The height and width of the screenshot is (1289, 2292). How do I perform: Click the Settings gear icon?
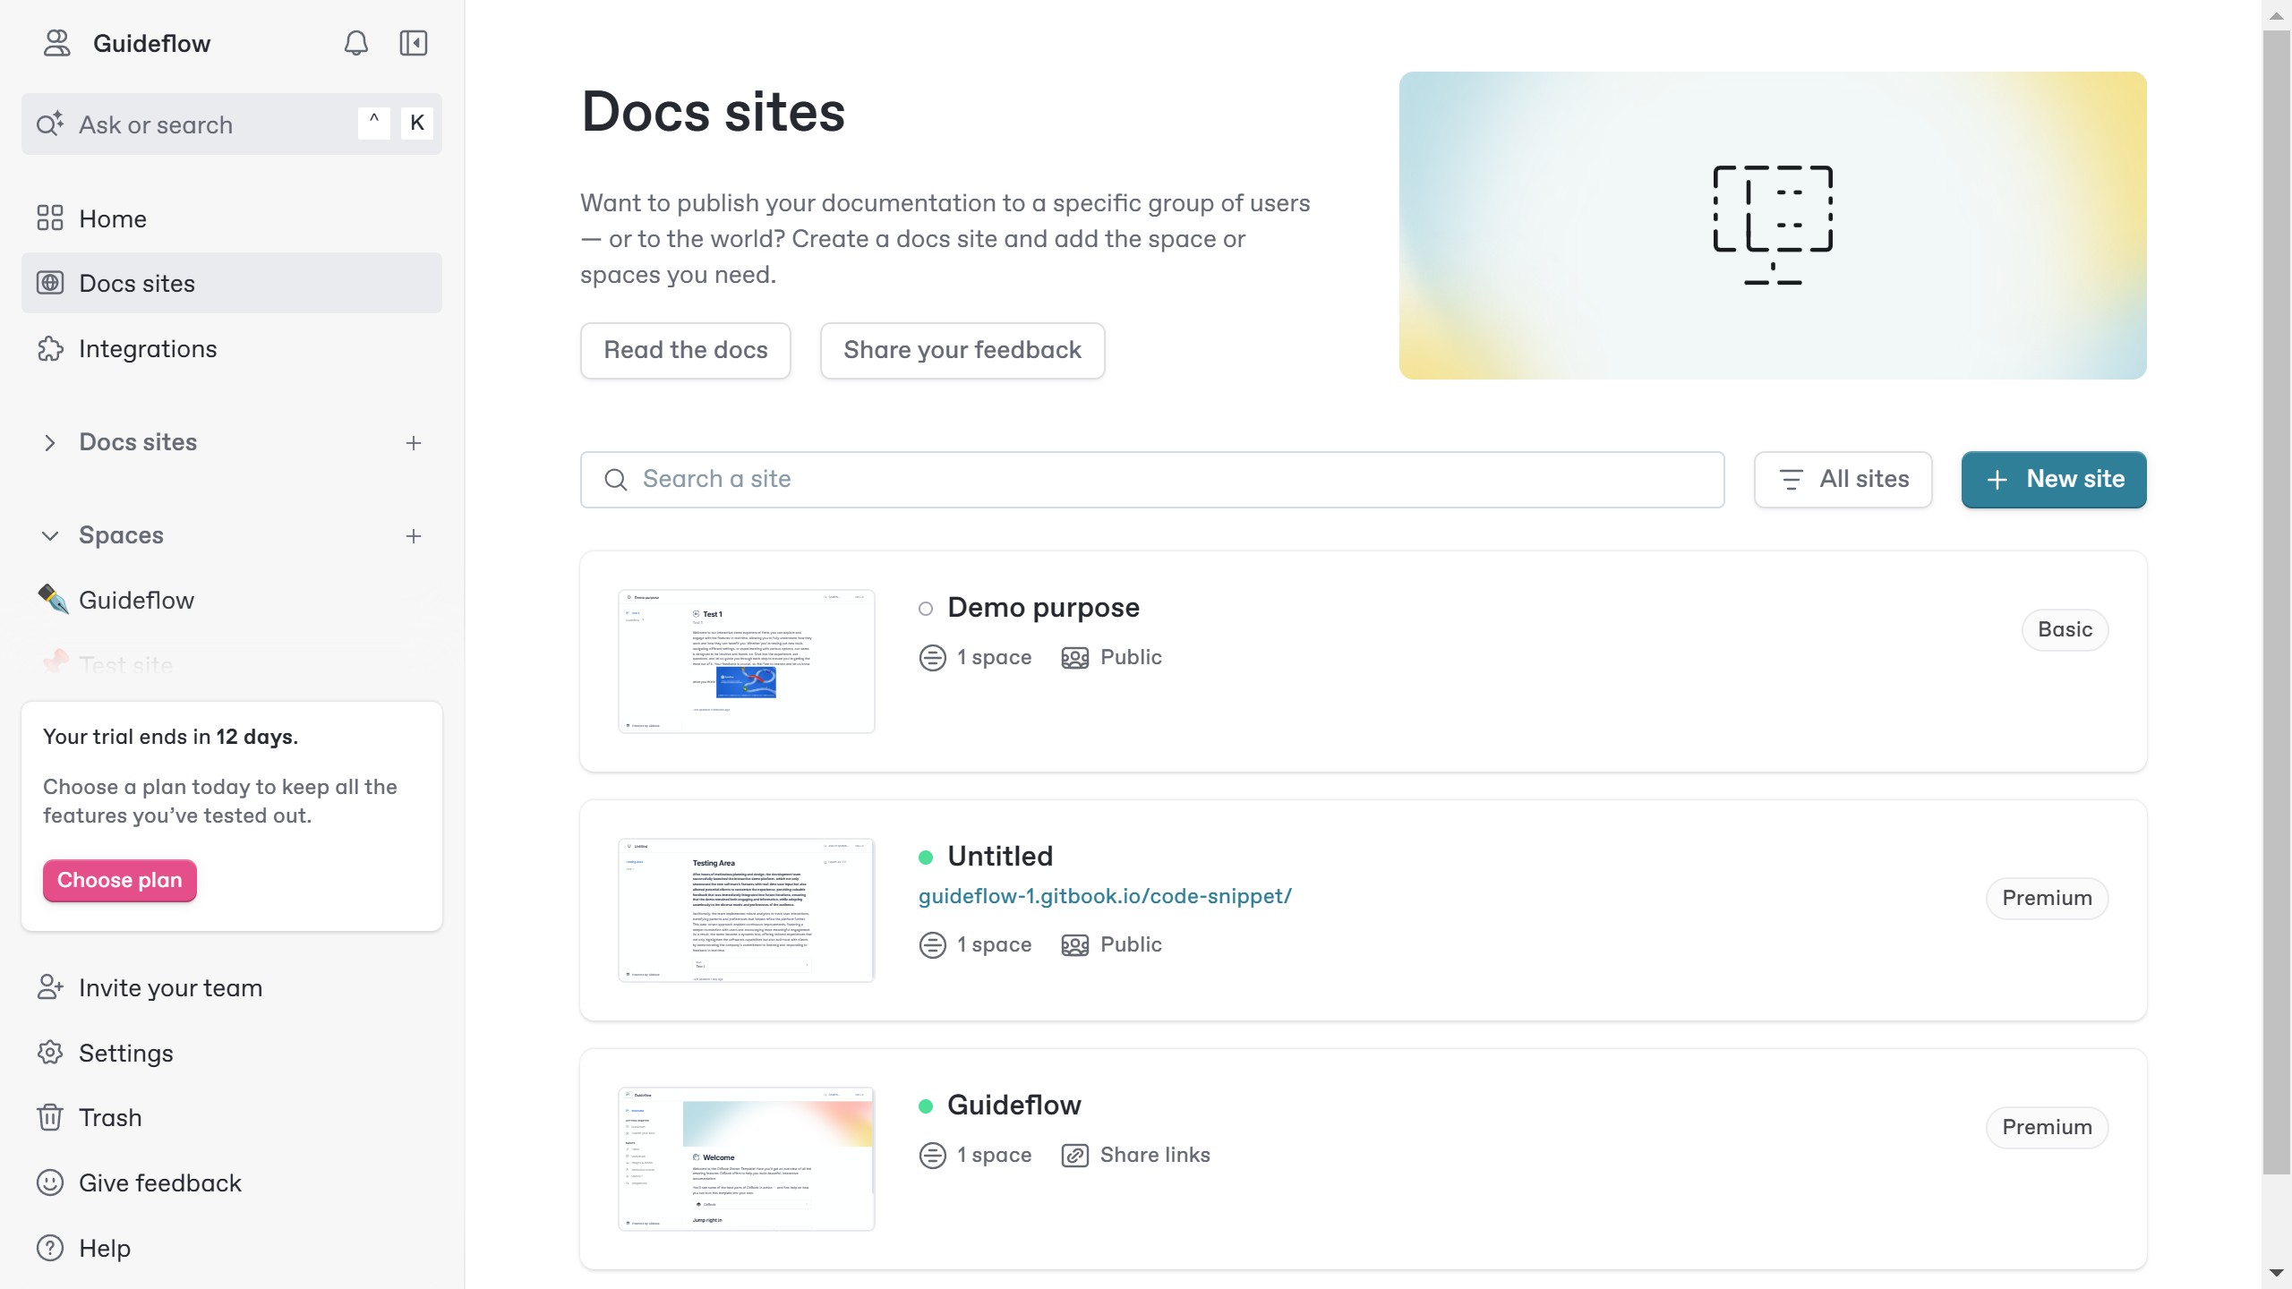click(x=50, y=1053)
